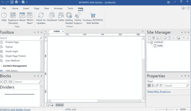191x111 pixels.
Task: Run Check for Updates
Action: 41,18
